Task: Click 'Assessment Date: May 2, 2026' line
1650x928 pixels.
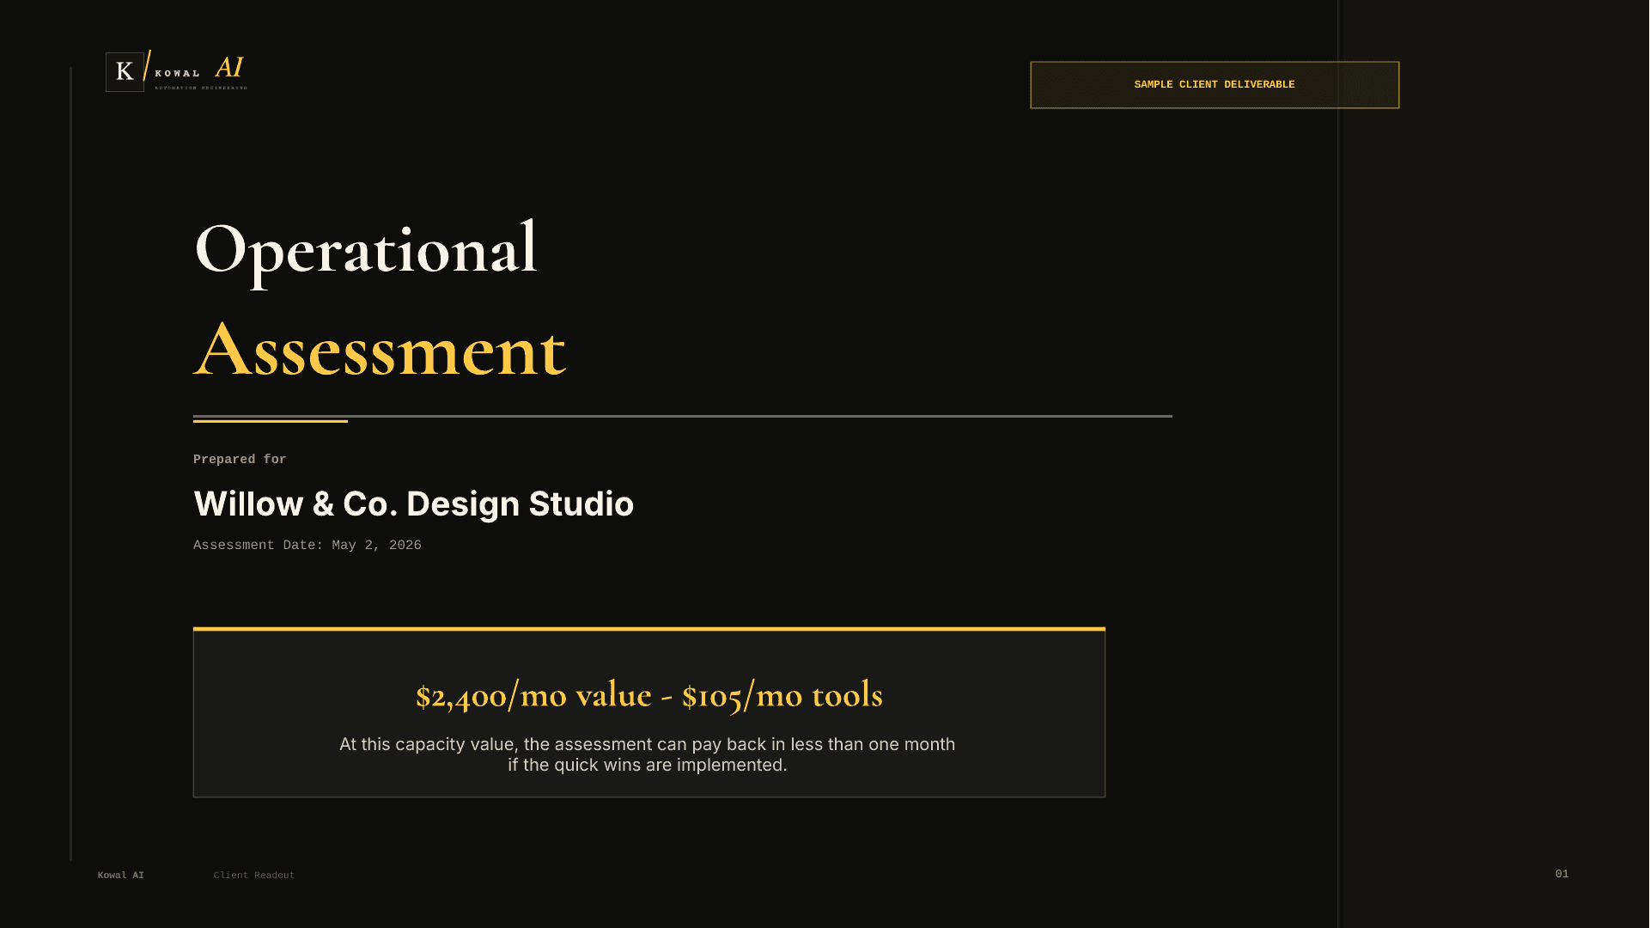Action: [x=307, y=546]
